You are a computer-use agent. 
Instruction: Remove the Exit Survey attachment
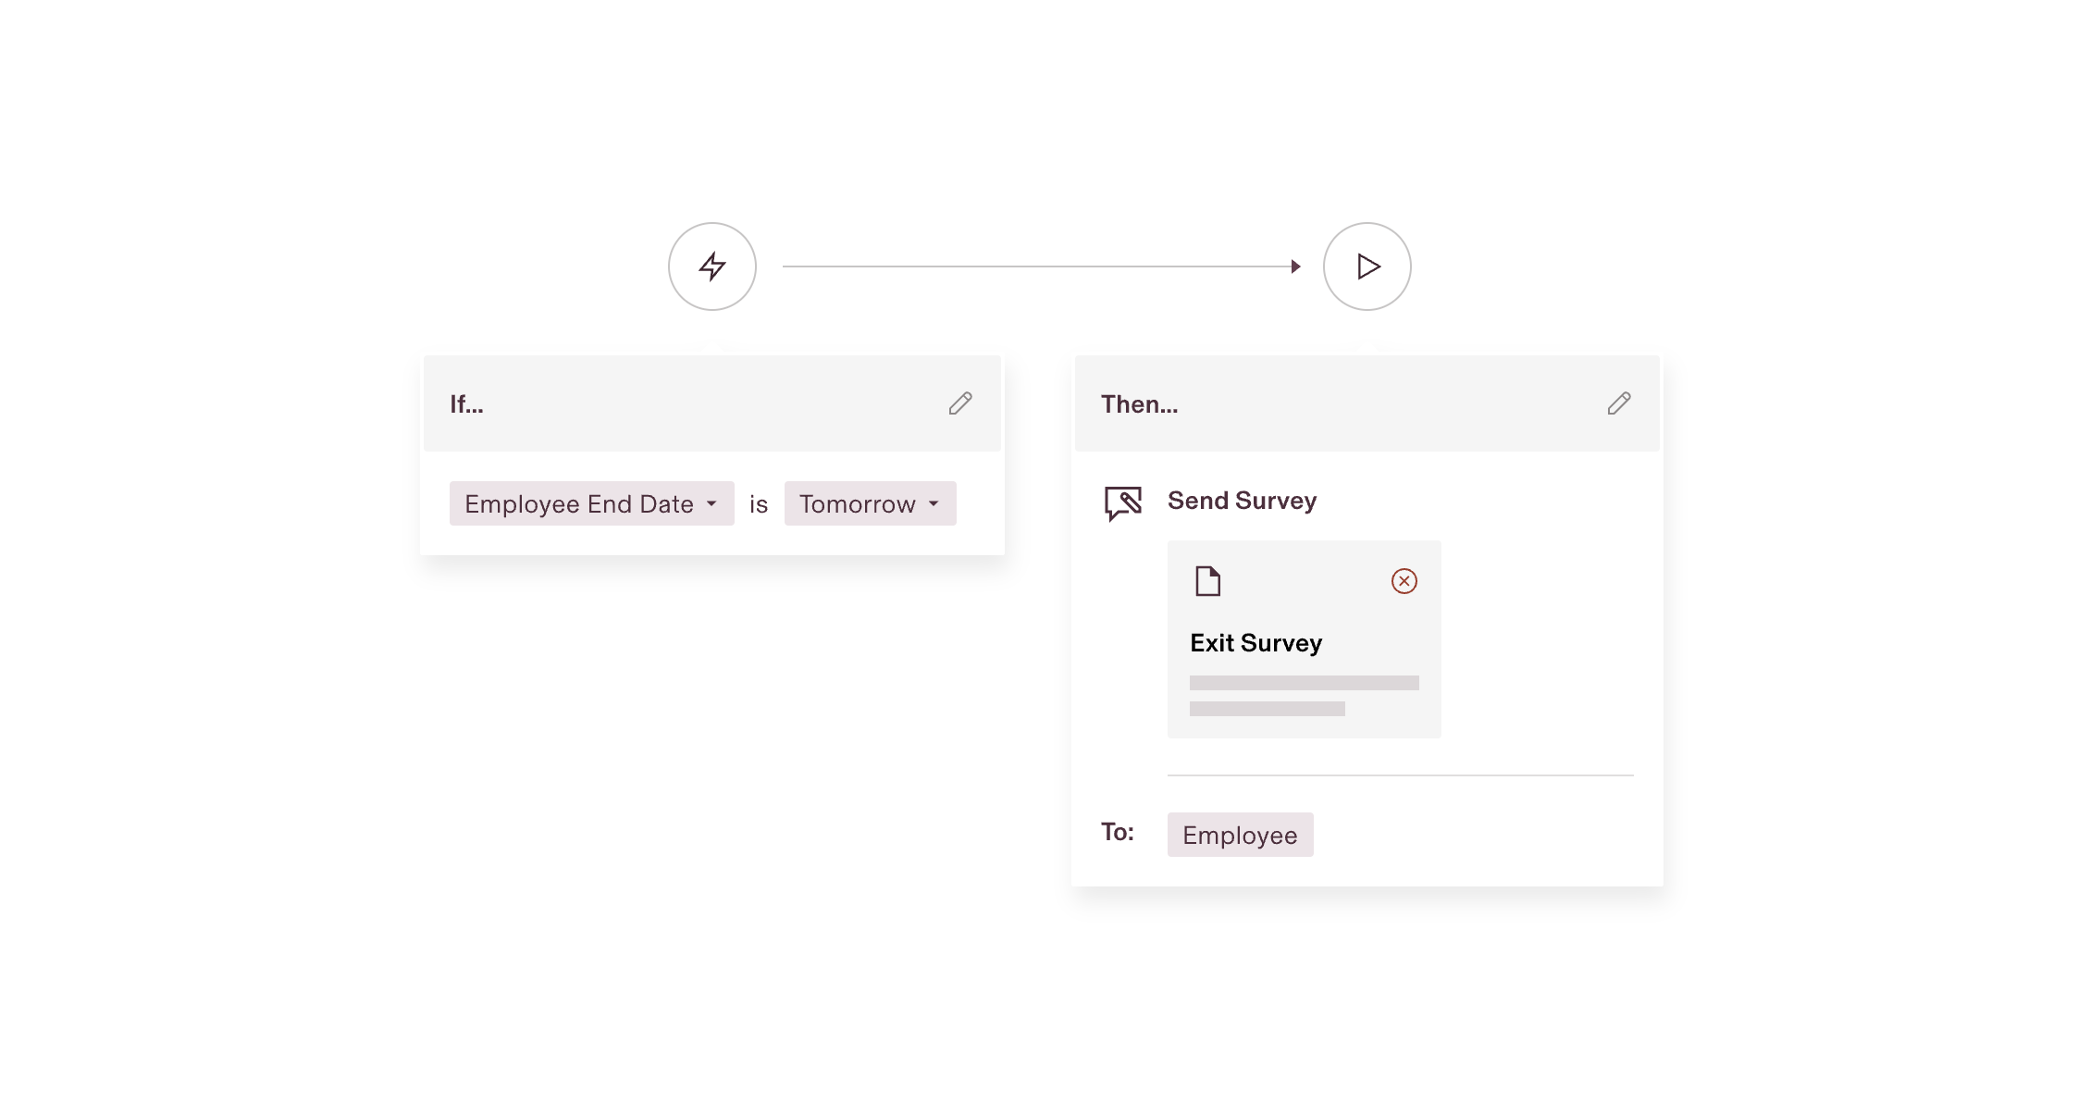1404,580
